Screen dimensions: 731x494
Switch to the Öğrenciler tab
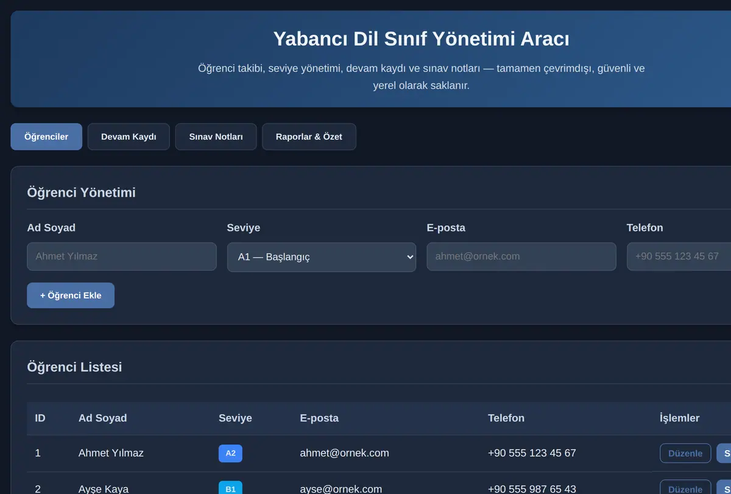46,136
